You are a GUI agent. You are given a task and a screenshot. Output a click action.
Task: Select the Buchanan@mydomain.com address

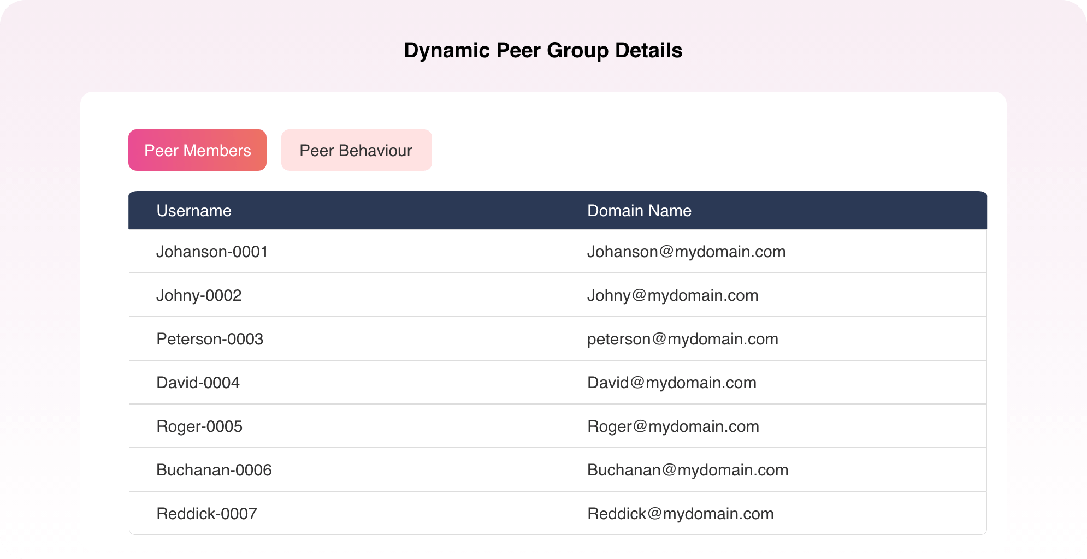tap(687, 469)
